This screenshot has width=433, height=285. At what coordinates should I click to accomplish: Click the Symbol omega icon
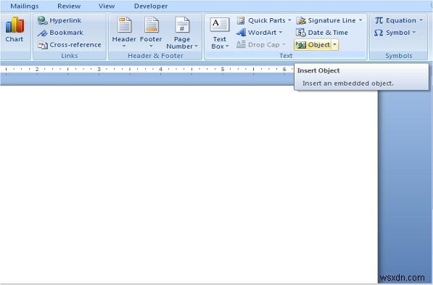pos(379,33)
